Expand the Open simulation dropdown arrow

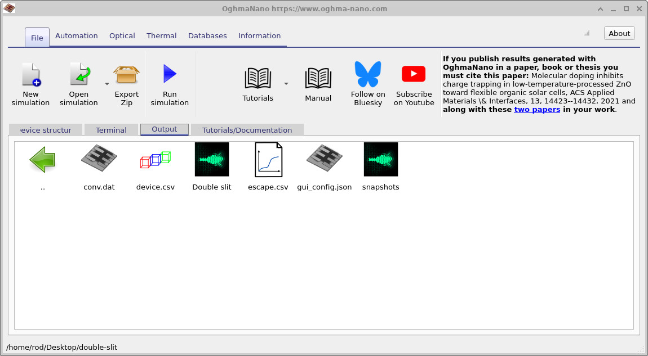pos(107,84)
